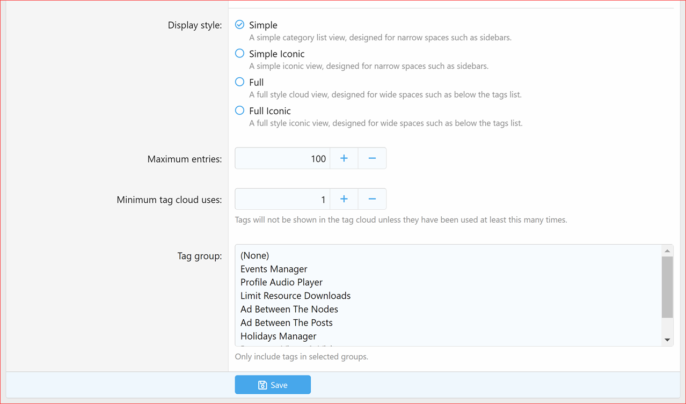Click the down arrow on the Tag group scrollbar
Viewport: 686px width, 404px height.
tap(667, 339)
